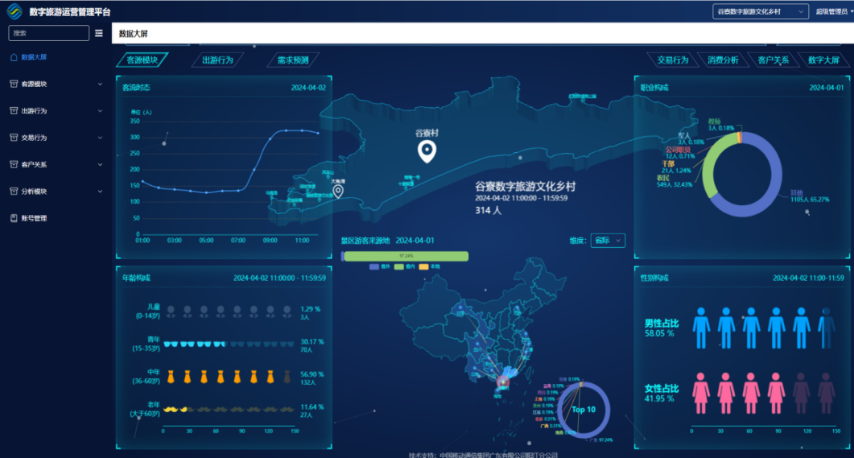The image size is (854, 458).
Task: Open 数据大屏 home icon in sidebar
Action: pos(13,57)
